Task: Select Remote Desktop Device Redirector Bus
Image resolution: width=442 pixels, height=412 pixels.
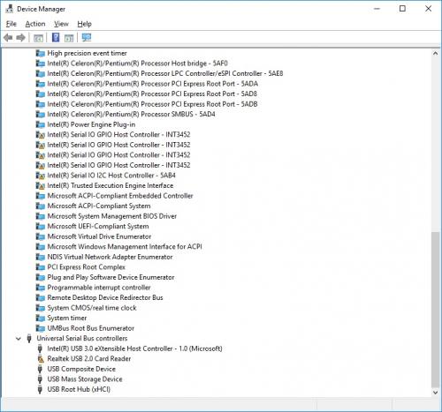Action: pyautogui.click(x=105, y=297)
